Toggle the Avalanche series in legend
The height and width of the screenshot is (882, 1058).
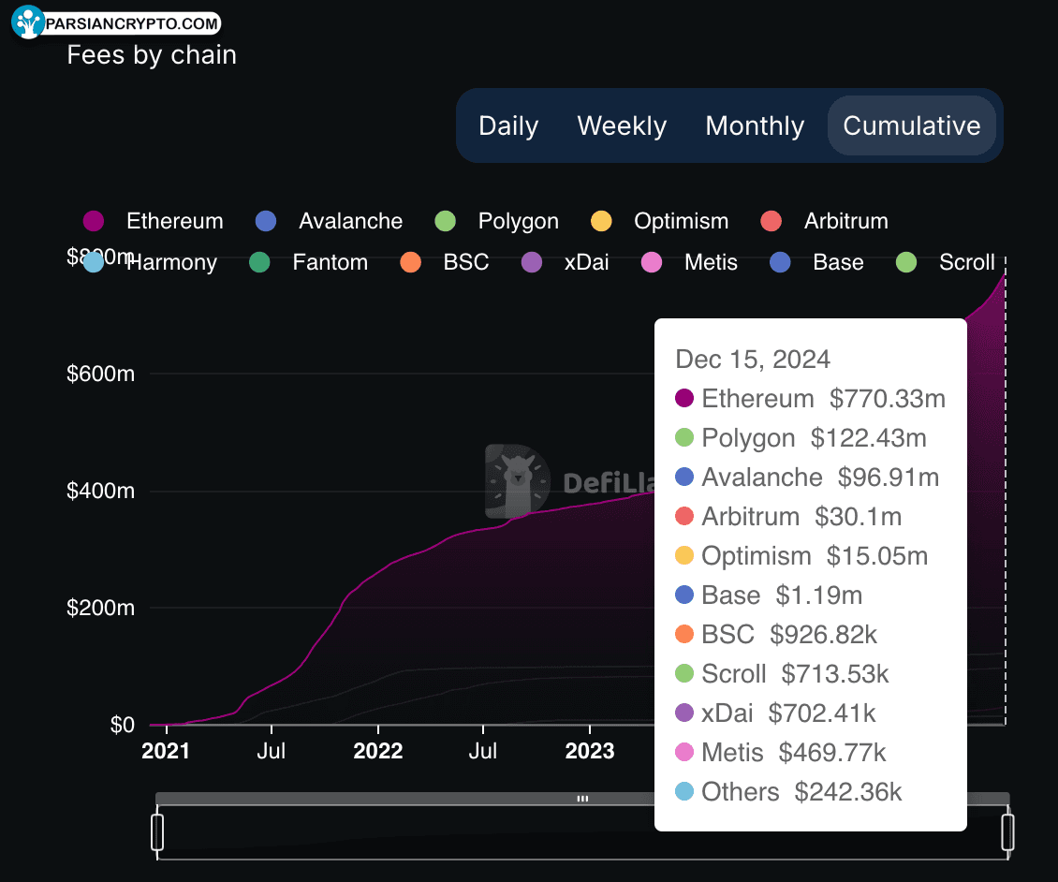click(329, 221)
